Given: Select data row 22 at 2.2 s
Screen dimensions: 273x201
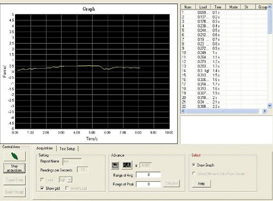Looking at the screenshot, I should (224, 106).
